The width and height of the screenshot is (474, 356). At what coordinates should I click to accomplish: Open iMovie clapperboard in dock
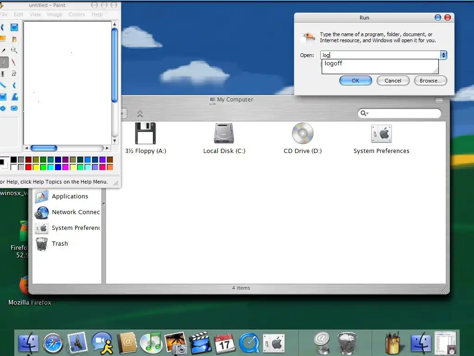click(200, 343)
